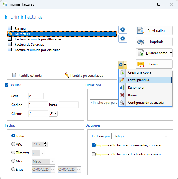The height and width of the screenshot is (179, 178).
Task: Choose Editar plantilla from the menu
Action: (x=138, y=80)
